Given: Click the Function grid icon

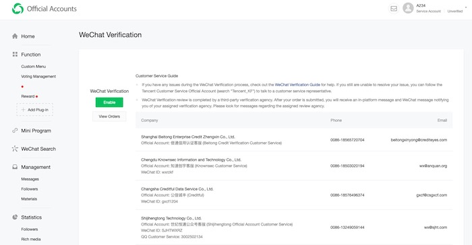Looking at the screenshot, I should point(15,55).
